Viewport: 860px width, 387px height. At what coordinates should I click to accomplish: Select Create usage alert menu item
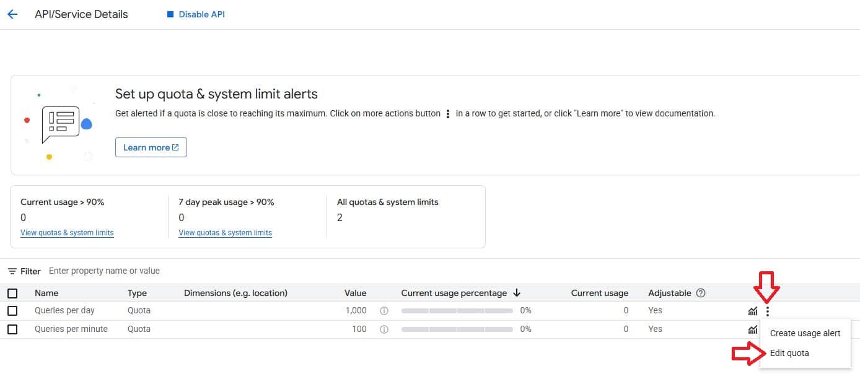(805, 333)
